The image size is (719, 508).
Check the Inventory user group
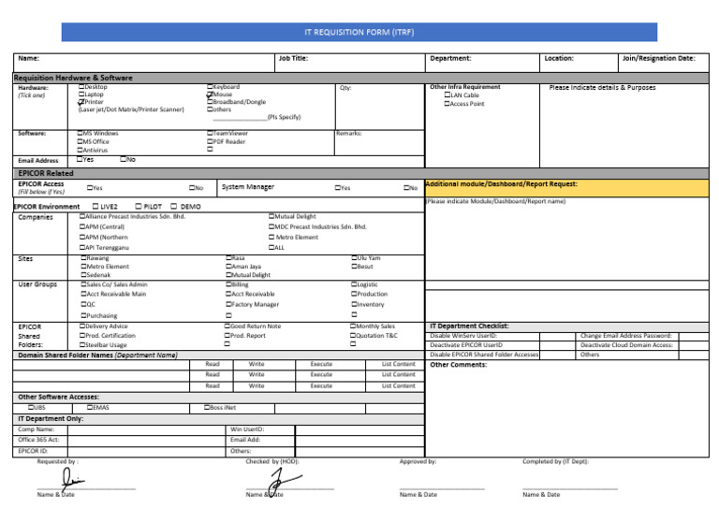pyautogui.click(x=355, y=304)
